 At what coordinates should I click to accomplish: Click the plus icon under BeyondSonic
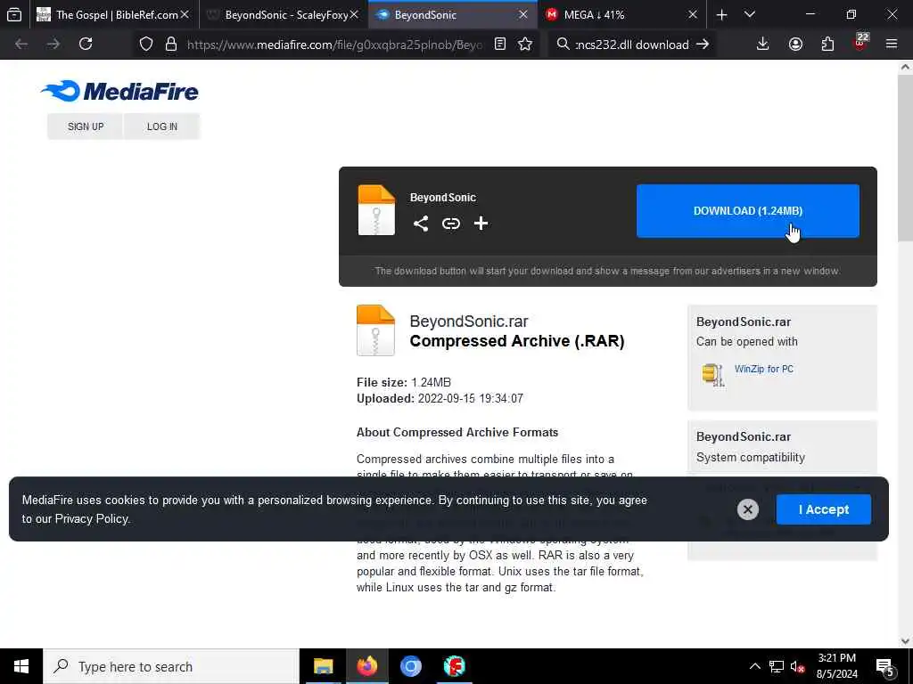[481, 224]
